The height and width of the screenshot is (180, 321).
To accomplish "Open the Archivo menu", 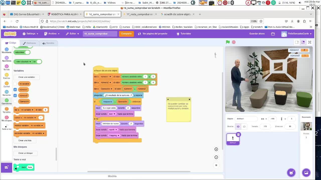I will (52, 34).
